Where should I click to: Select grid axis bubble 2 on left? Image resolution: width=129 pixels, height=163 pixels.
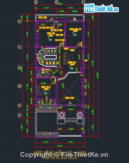[x=19, y=86]
